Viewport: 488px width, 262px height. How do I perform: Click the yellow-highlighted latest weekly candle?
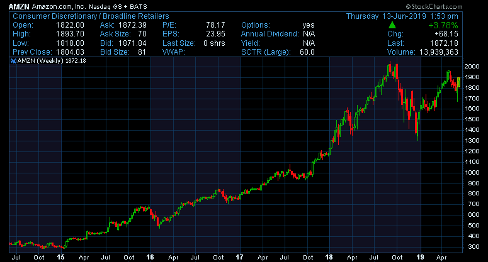458,82
